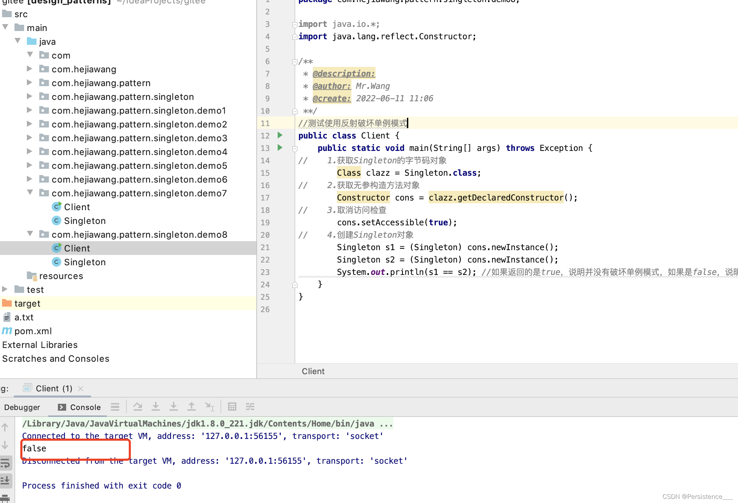Click the Run to Cursor debugger icon
738x503 pixels.
pyautogui.click(x=210, y=407)
